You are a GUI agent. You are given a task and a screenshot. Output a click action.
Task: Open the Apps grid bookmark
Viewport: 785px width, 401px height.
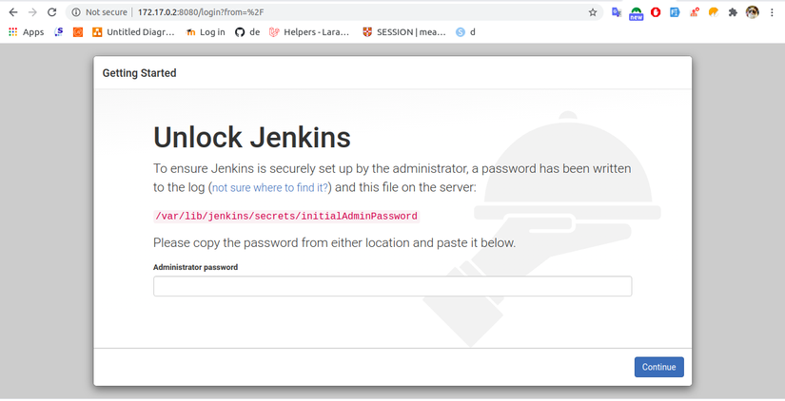pos(27,32)
